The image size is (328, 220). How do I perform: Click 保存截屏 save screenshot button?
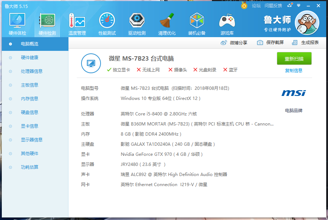[x=270, y=43]
